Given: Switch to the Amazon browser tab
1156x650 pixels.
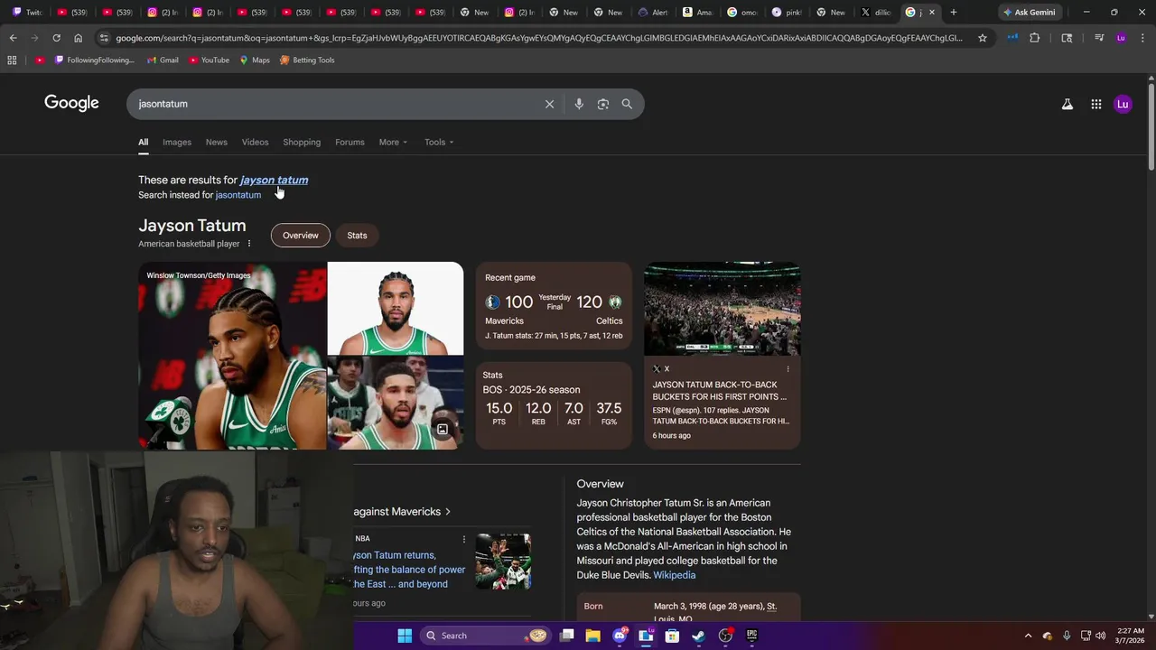Looking at the screenshot, I should [698, 12].
